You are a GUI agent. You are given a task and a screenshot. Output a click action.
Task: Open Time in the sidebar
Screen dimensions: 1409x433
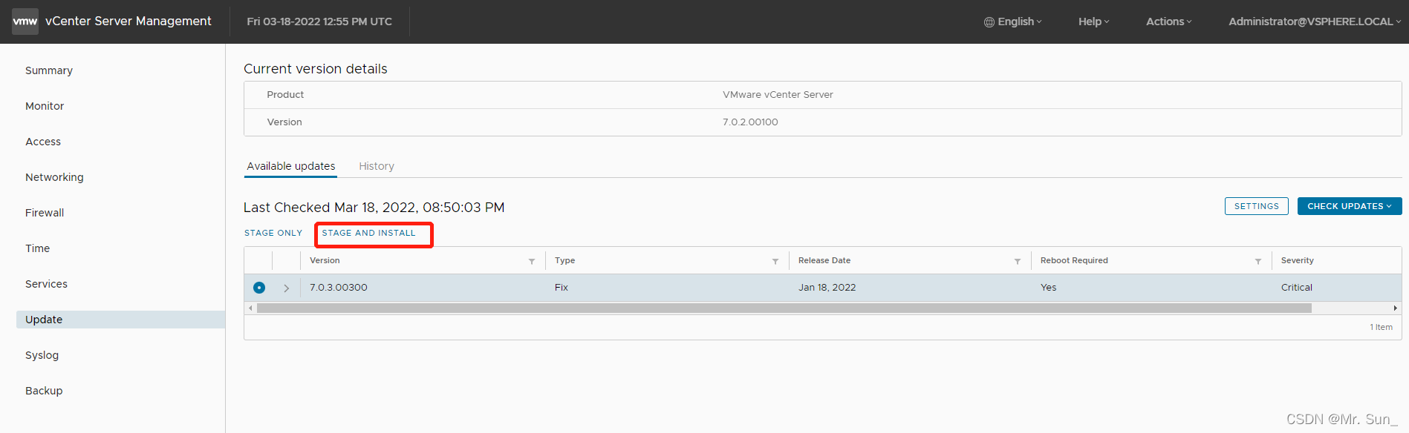point(37,248)
